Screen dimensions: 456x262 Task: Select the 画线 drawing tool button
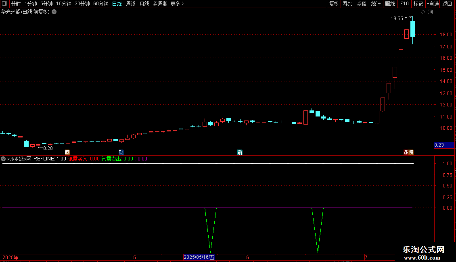[x=390, y=4]
